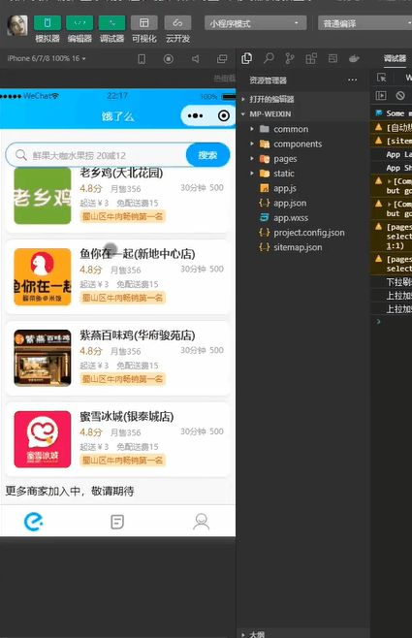This screenshot has width=412, height=638.
Task: Select the profile person tab icon
Action: click(202, 522)
